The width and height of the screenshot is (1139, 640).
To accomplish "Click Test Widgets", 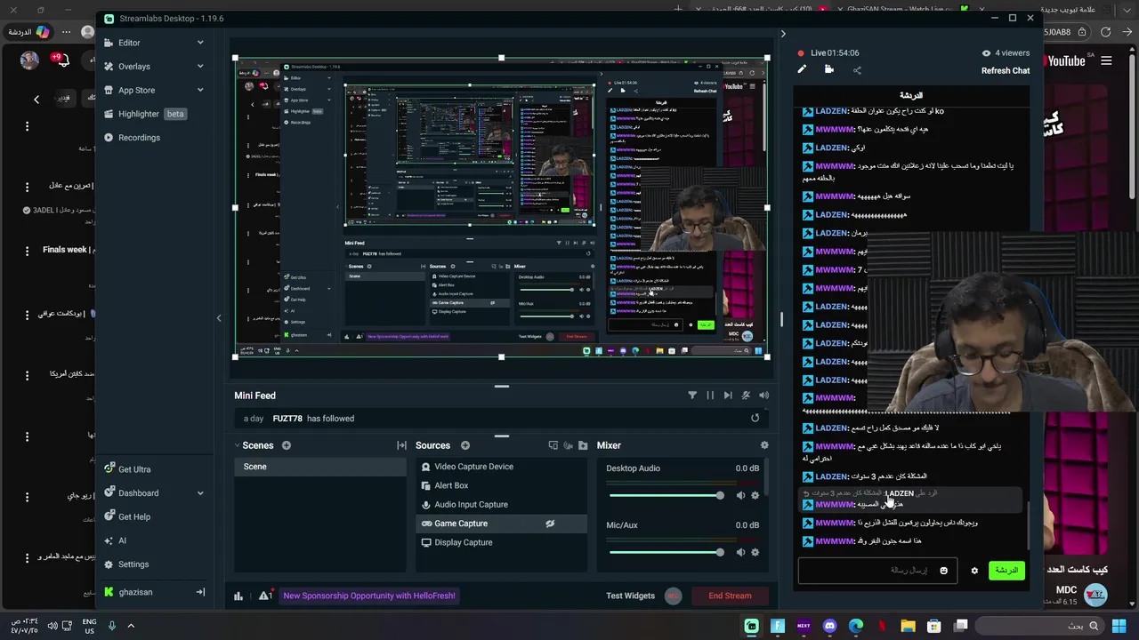I will [x=630, y=596].
